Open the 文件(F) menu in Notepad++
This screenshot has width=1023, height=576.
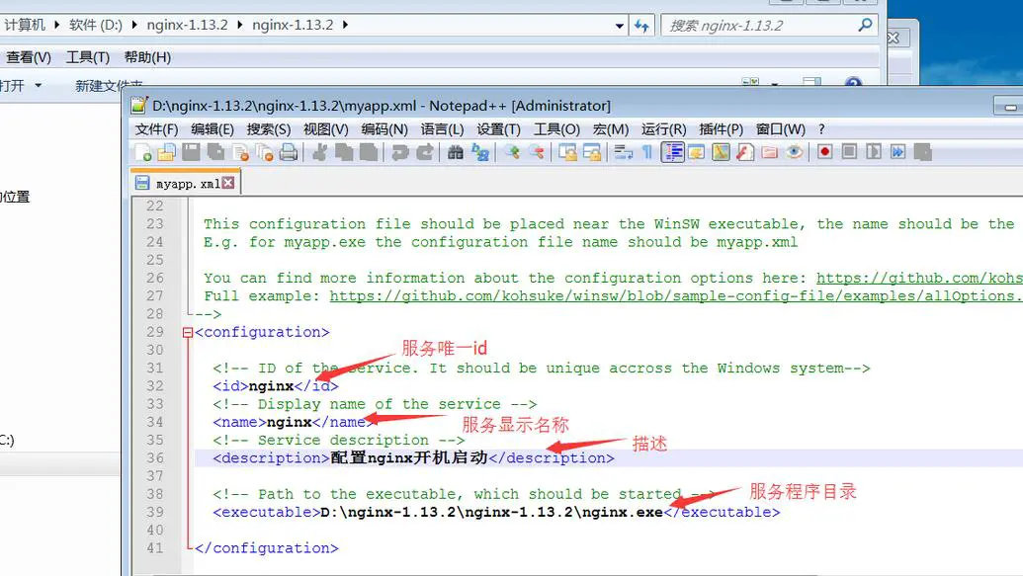[156, 129]
